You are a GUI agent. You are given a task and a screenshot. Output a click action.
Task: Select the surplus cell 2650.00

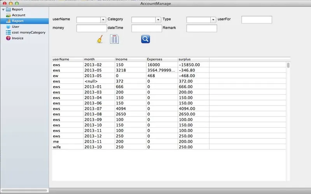click(x=194, y=114)
